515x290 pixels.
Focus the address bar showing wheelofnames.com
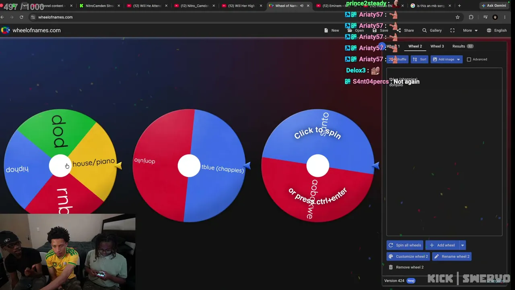pos(241,17)
